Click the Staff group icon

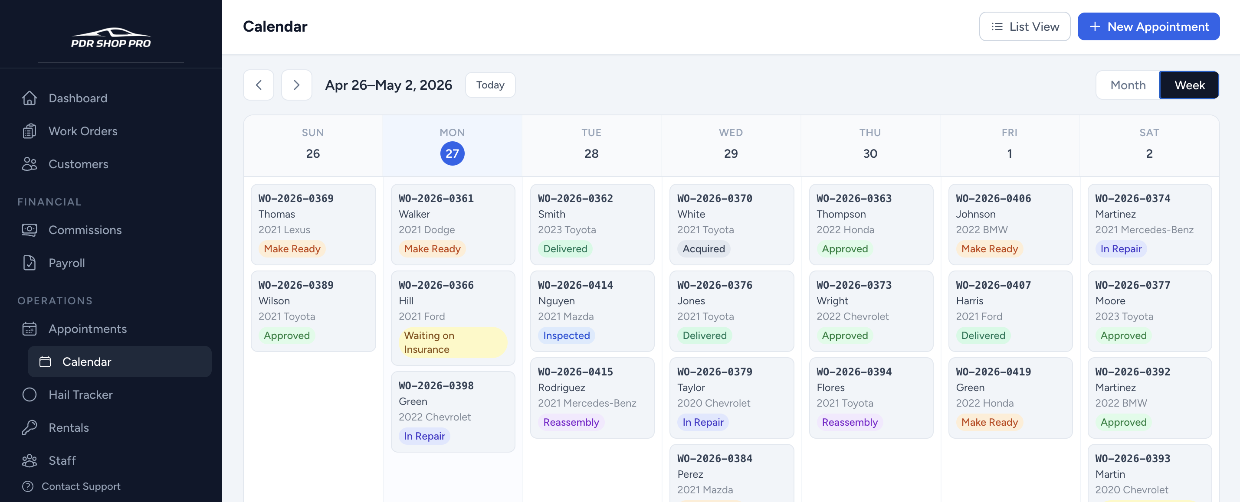30,461
